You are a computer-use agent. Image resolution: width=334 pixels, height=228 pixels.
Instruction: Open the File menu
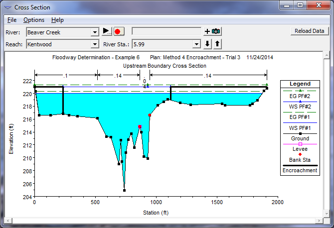(12, 20)
